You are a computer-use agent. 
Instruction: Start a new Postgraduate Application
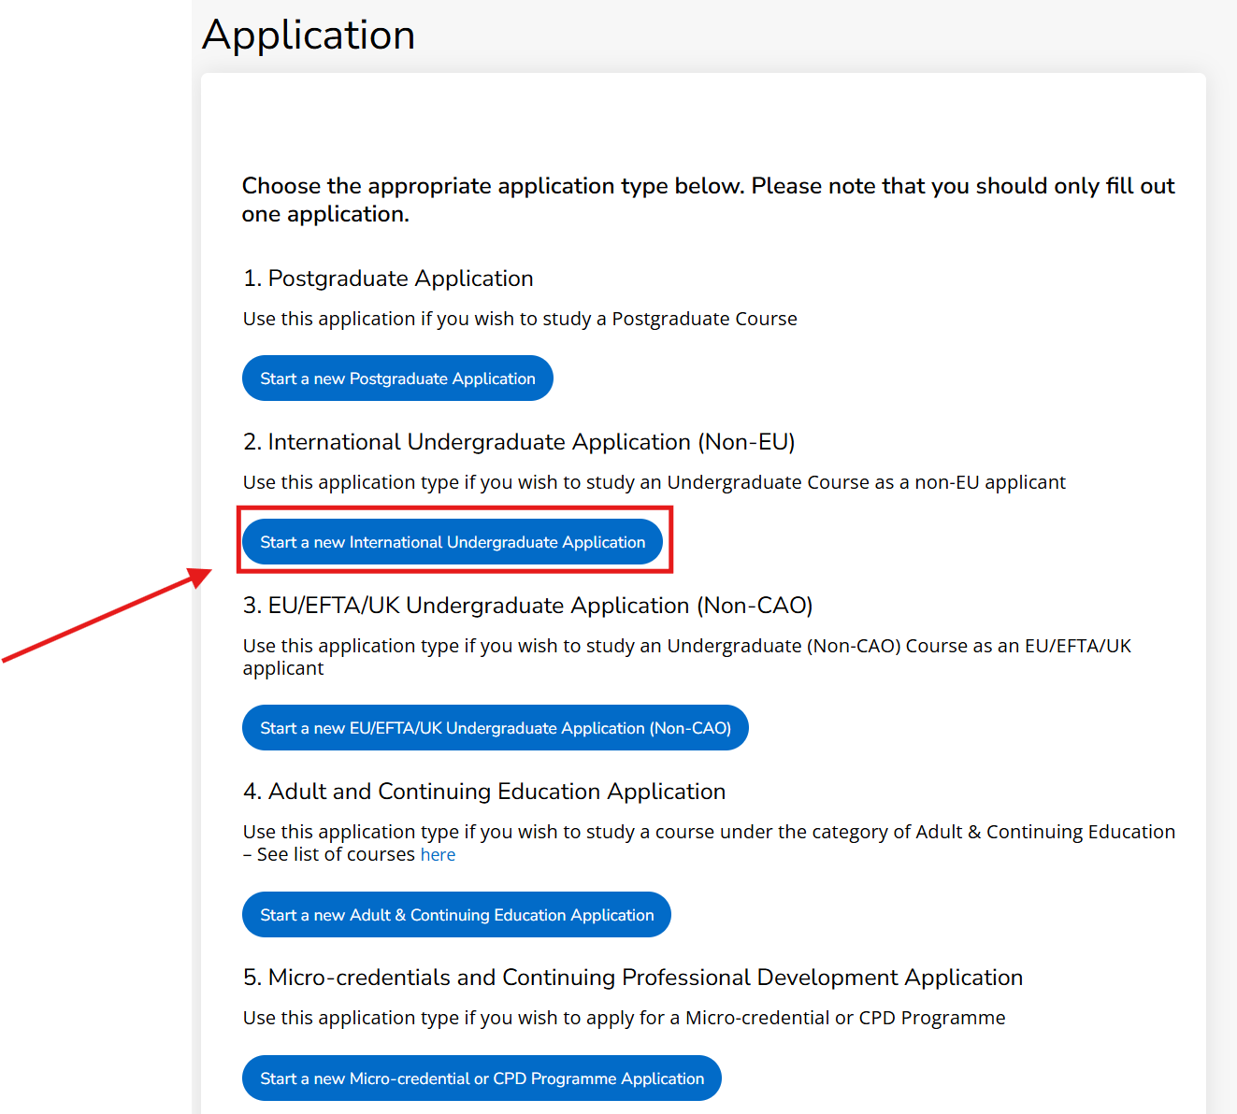(397, 378)
